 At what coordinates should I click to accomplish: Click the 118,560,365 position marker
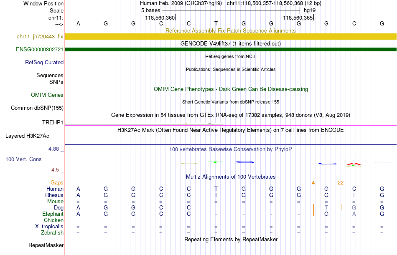[298, 18]
